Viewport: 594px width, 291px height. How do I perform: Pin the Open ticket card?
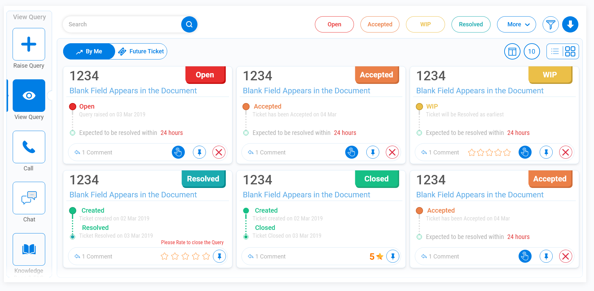tap(199, 152)
